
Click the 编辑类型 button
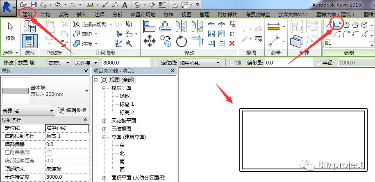click(72, 110)
